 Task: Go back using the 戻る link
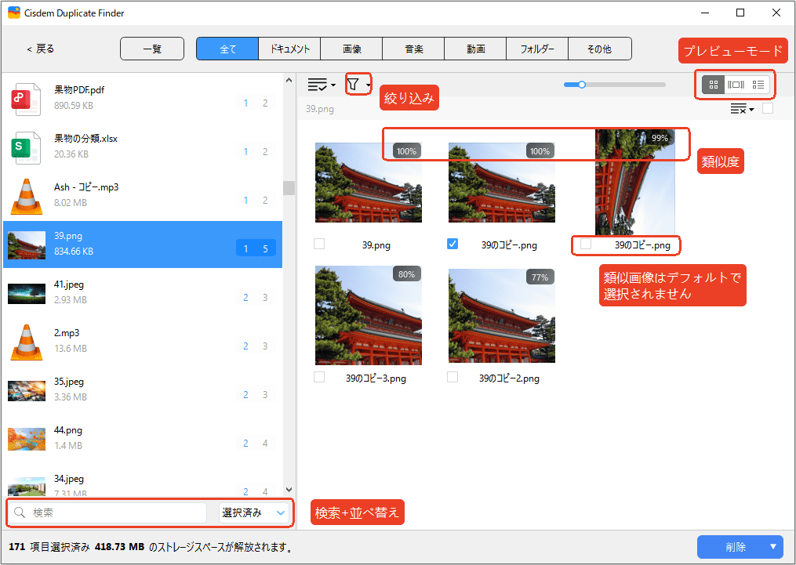pyautogui.click(x=41, y=49)
